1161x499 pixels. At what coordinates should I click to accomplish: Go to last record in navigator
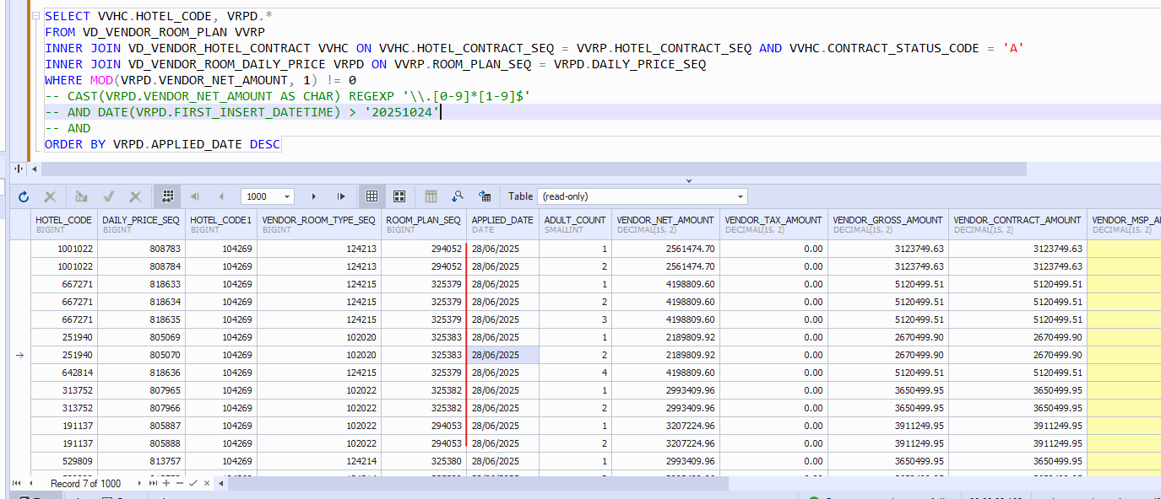click(x=154, y=484)
